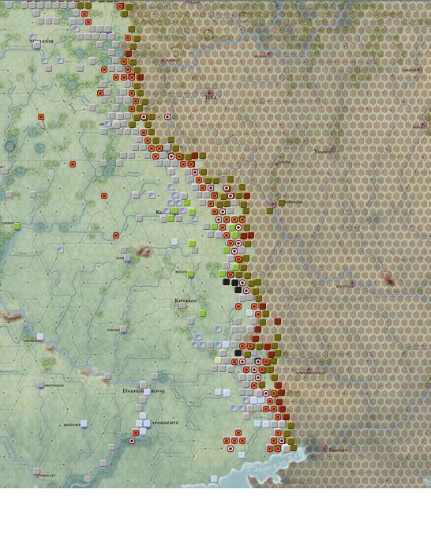Select the pale counter at Cherkassy

tap(40, 337)
